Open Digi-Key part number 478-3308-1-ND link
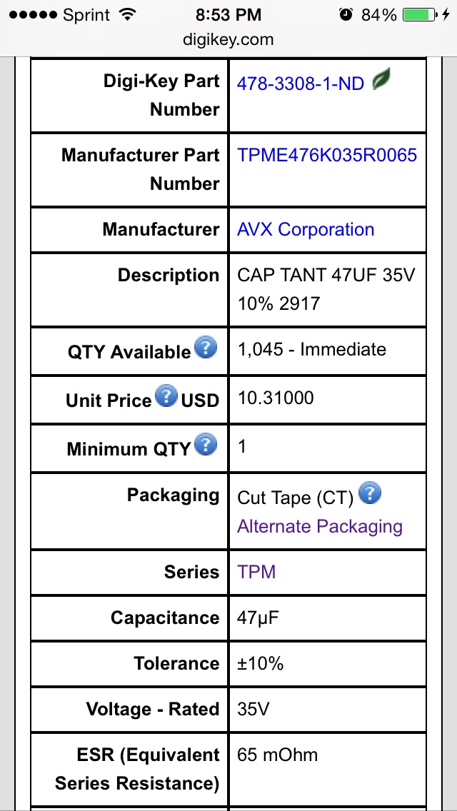This screenshot has height=811, width=457. coord(301,84)
